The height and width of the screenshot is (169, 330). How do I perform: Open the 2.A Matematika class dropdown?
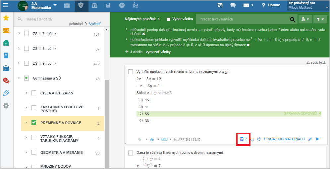click(44, 6)
